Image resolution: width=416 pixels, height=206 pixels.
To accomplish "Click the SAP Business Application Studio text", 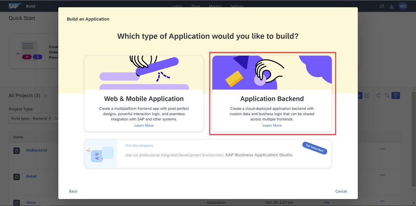I will tap(259, 155).
